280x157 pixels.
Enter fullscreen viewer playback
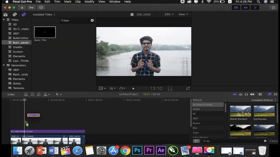point(188,88)
